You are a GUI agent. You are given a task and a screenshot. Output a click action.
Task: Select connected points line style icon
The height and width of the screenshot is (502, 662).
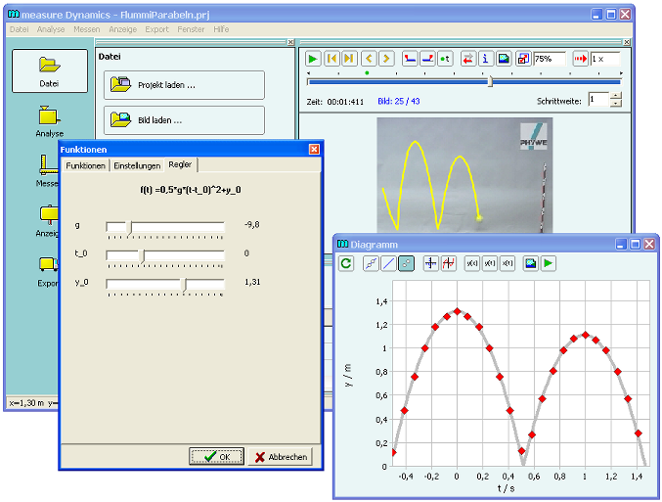click(371, 263)
